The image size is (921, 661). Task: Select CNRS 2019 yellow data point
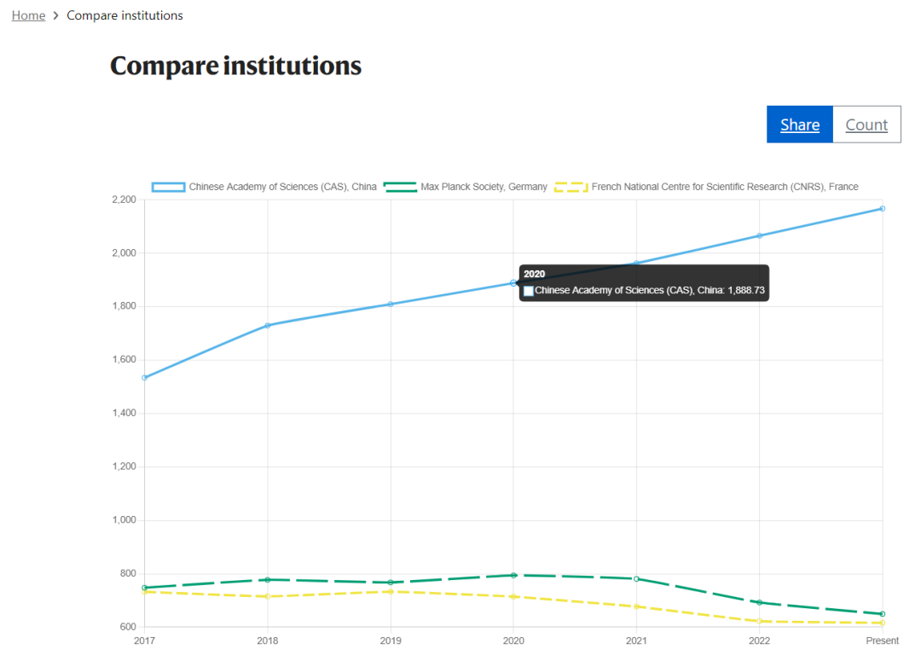(x=391, y=591)
